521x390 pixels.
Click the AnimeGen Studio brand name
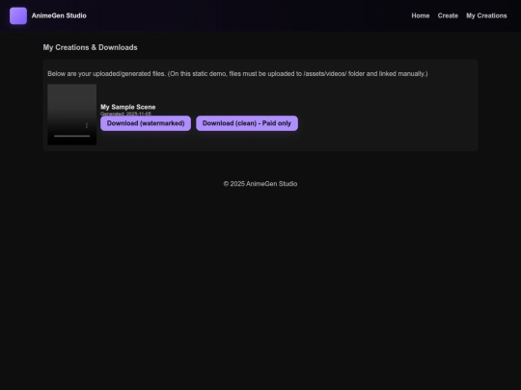pos(59,15)
